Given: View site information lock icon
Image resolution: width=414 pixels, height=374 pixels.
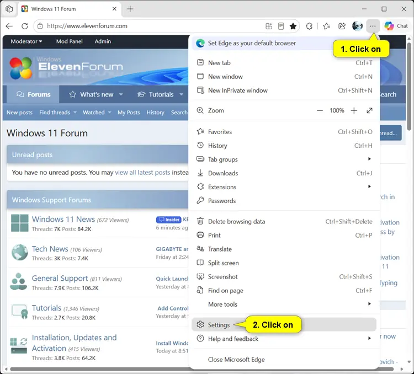Looking at the screenshot, I should (x=40, y=26).
